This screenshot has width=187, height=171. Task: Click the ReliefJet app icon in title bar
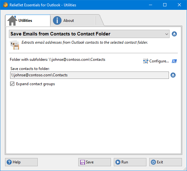[x=5, y=5]
